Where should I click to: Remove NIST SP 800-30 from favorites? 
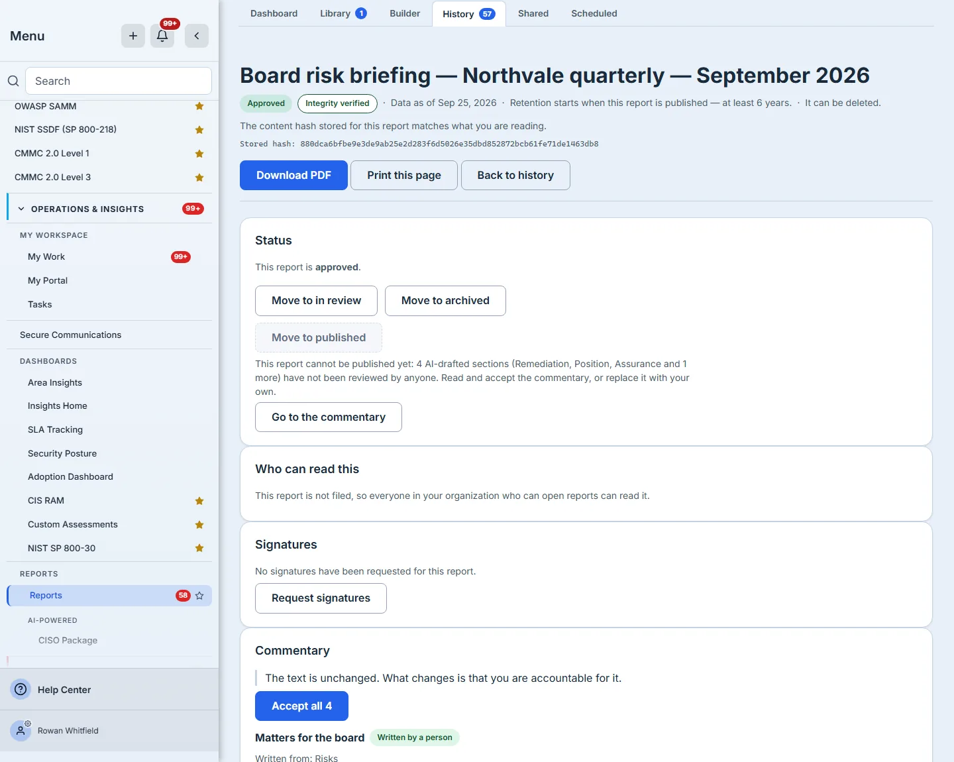click(x=199, y=548)
